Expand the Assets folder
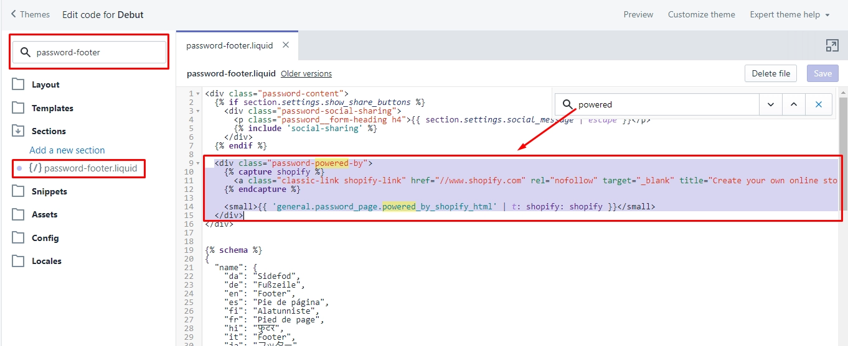 pos(44,214)
